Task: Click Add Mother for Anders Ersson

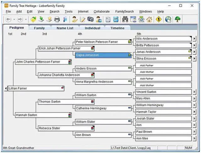Action: (163, 72)
